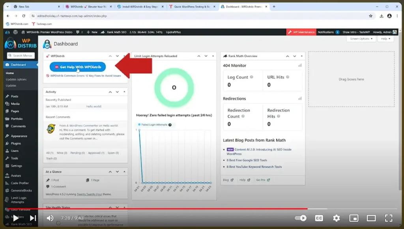
Task: Focus the Search Menus field
Action: tap(21, 55)
